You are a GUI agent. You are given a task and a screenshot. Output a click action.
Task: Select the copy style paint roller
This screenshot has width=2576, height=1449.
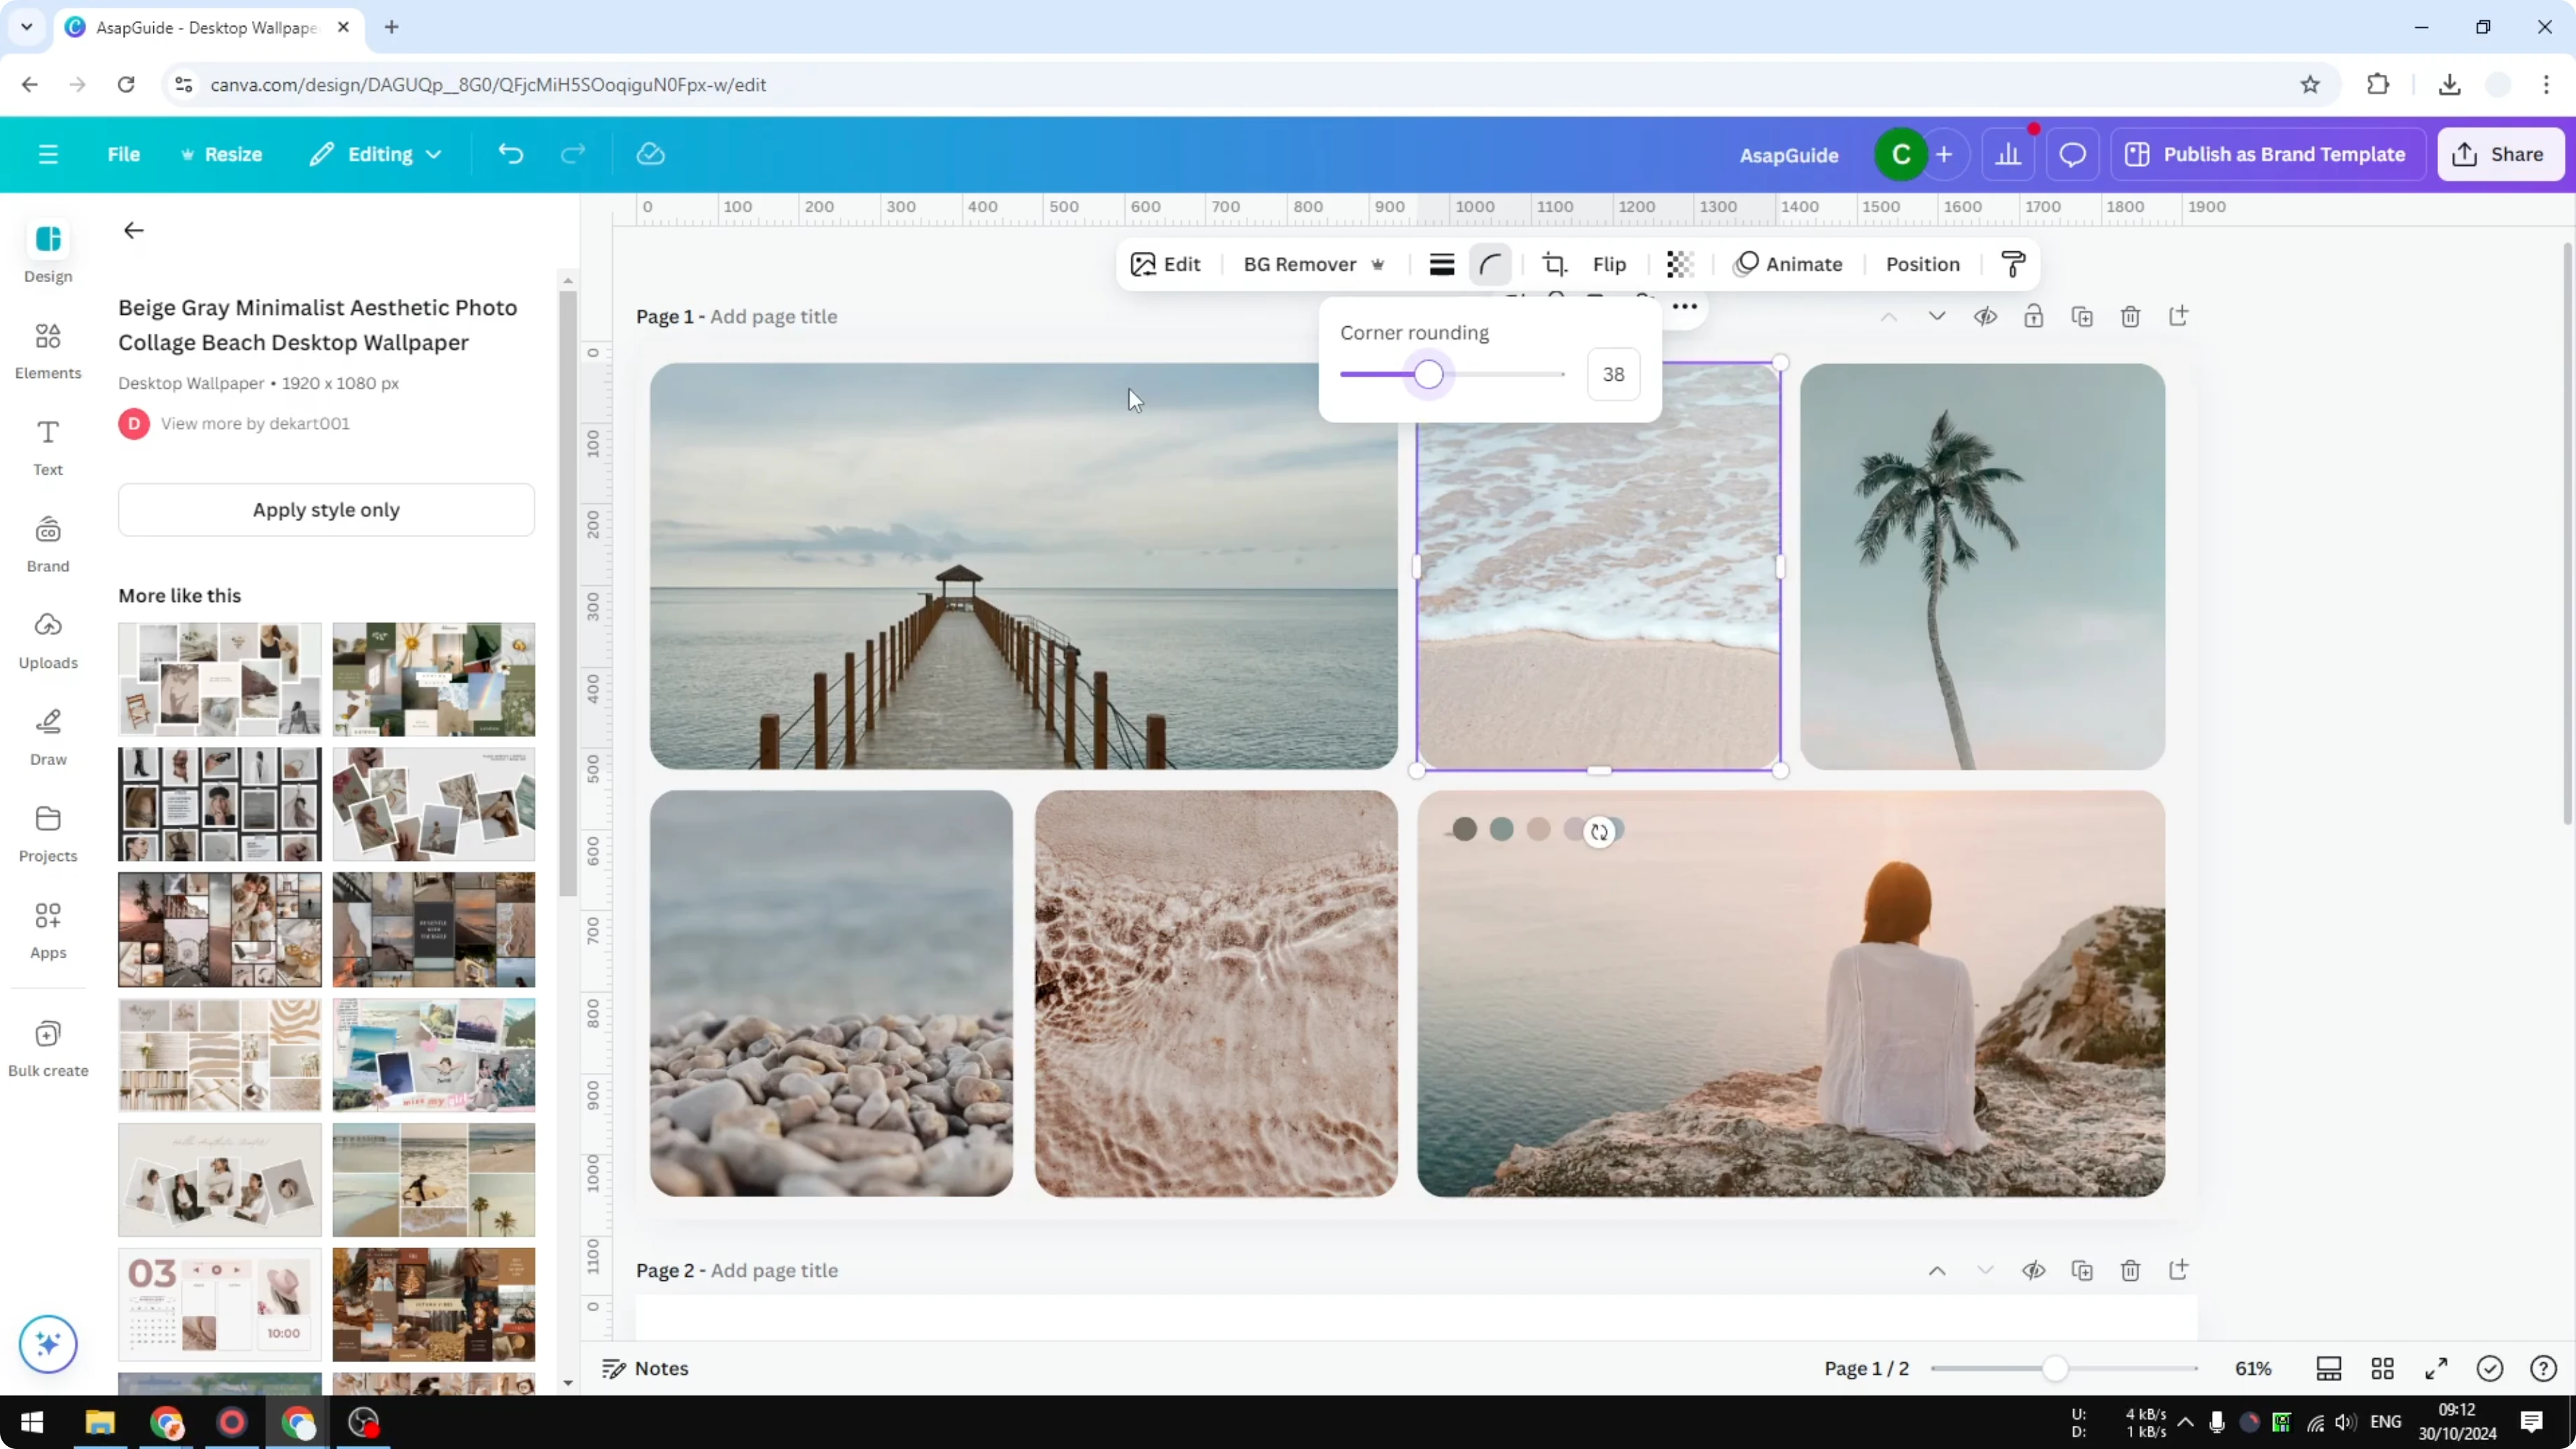click(2013, 263)
